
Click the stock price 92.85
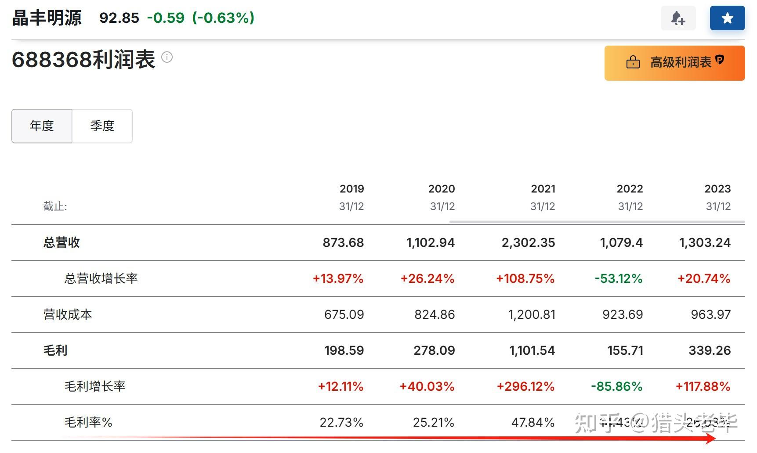119,18
